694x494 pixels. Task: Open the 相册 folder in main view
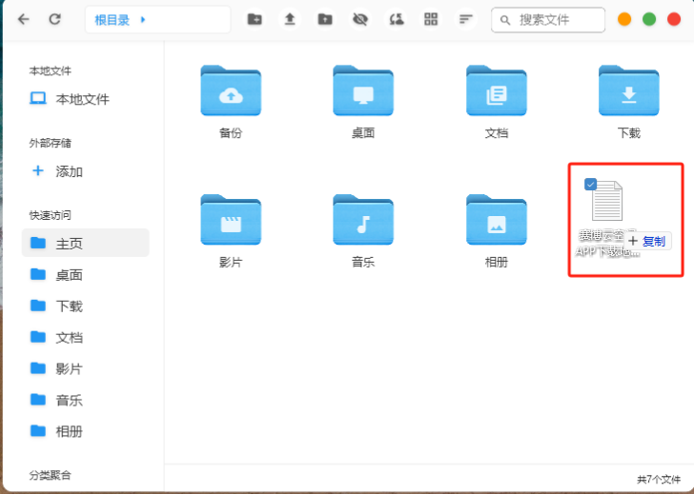click(x=496, y=223)
